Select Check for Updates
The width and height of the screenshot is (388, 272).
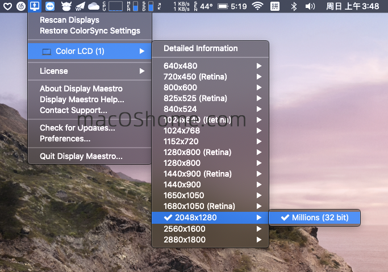[90, 128]
